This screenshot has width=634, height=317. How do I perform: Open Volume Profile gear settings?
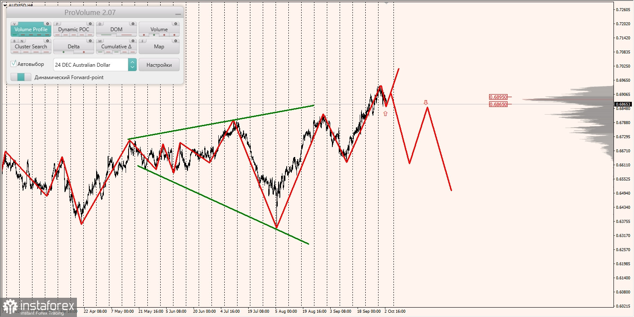click(47, 24)
